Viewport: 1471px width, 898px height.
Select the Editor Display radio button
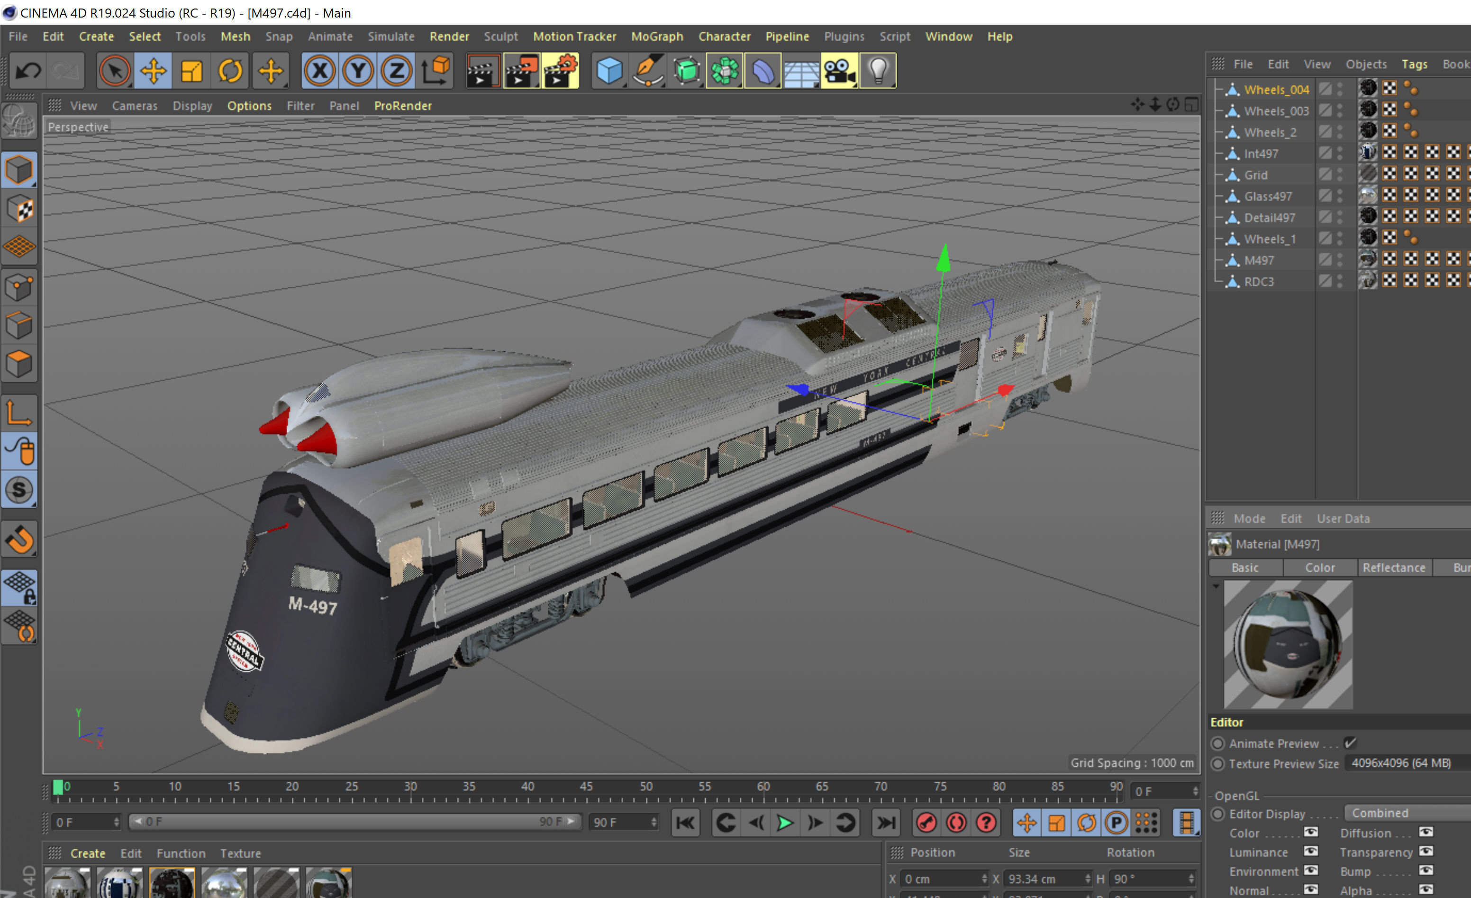coord(1217,814)
